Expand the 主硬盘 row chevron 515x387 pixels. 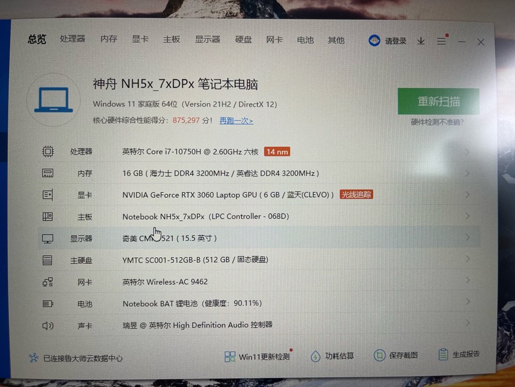click(x=467, y=259)
